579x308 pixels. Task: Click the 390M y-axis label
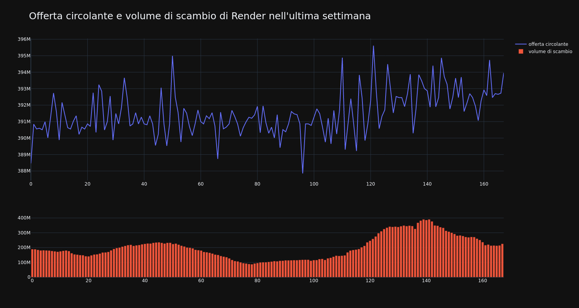coord(24,138)
